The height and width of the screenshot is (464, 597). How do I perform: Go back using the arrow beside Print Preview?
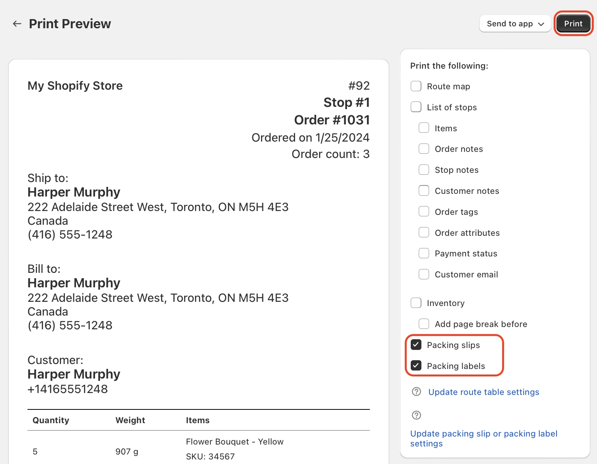click(17, 24)
